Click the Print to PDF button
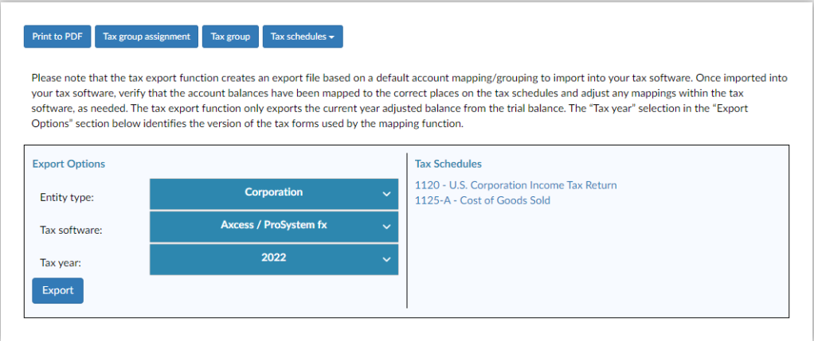 tap(57, 37)
